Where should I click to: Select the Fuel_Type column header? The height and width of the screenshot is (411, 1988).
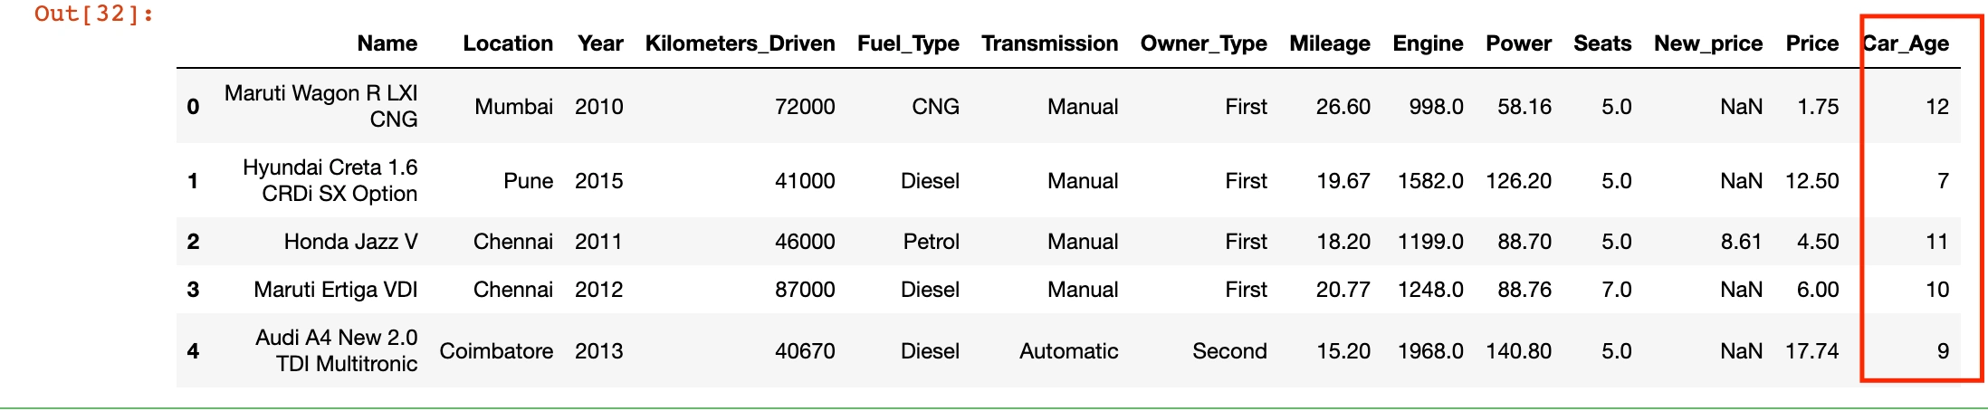click(908, 43)
